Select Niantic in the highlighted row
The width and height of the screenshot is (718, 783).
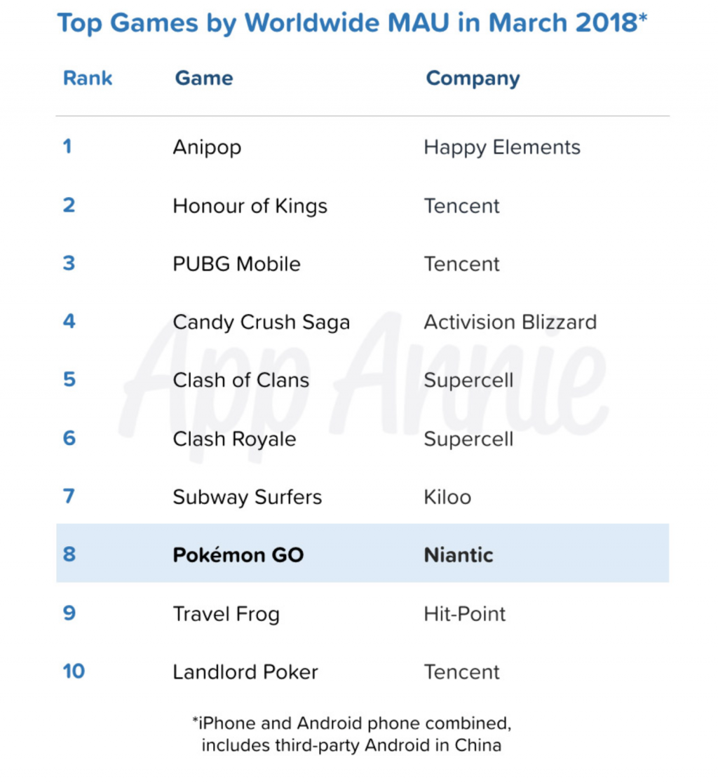pyautogui.click(x=458, y=555)
